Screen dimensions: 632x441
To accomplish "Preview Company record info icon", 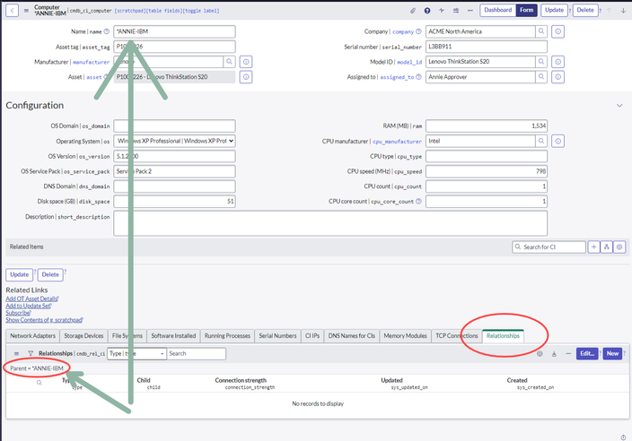I will tap(557, 31).
